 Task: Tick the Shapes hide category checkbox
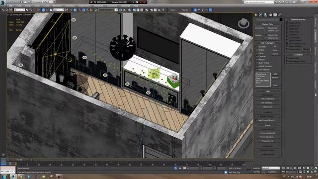(257, 50)
